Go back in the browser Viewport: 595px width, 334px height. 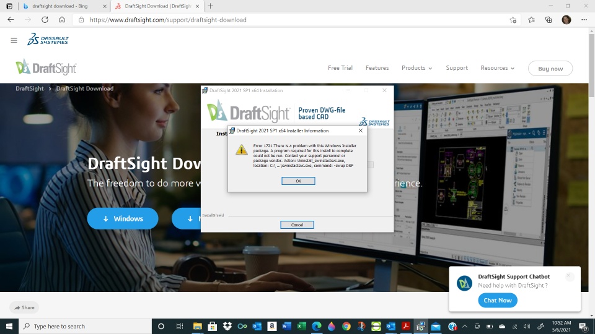pyautogui.click(x=11, y=20)
